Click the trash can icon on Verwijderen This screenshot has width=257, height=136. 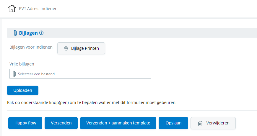pos(200,123)
